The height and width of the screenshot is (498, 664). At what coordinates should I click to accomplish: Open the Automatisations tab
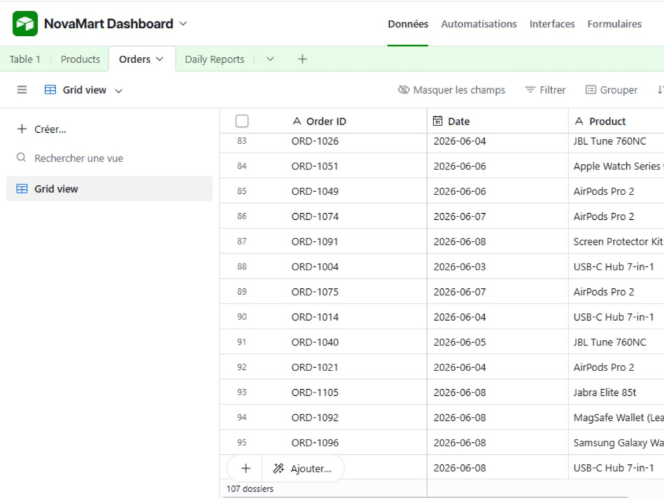click(x=479, y=24)
